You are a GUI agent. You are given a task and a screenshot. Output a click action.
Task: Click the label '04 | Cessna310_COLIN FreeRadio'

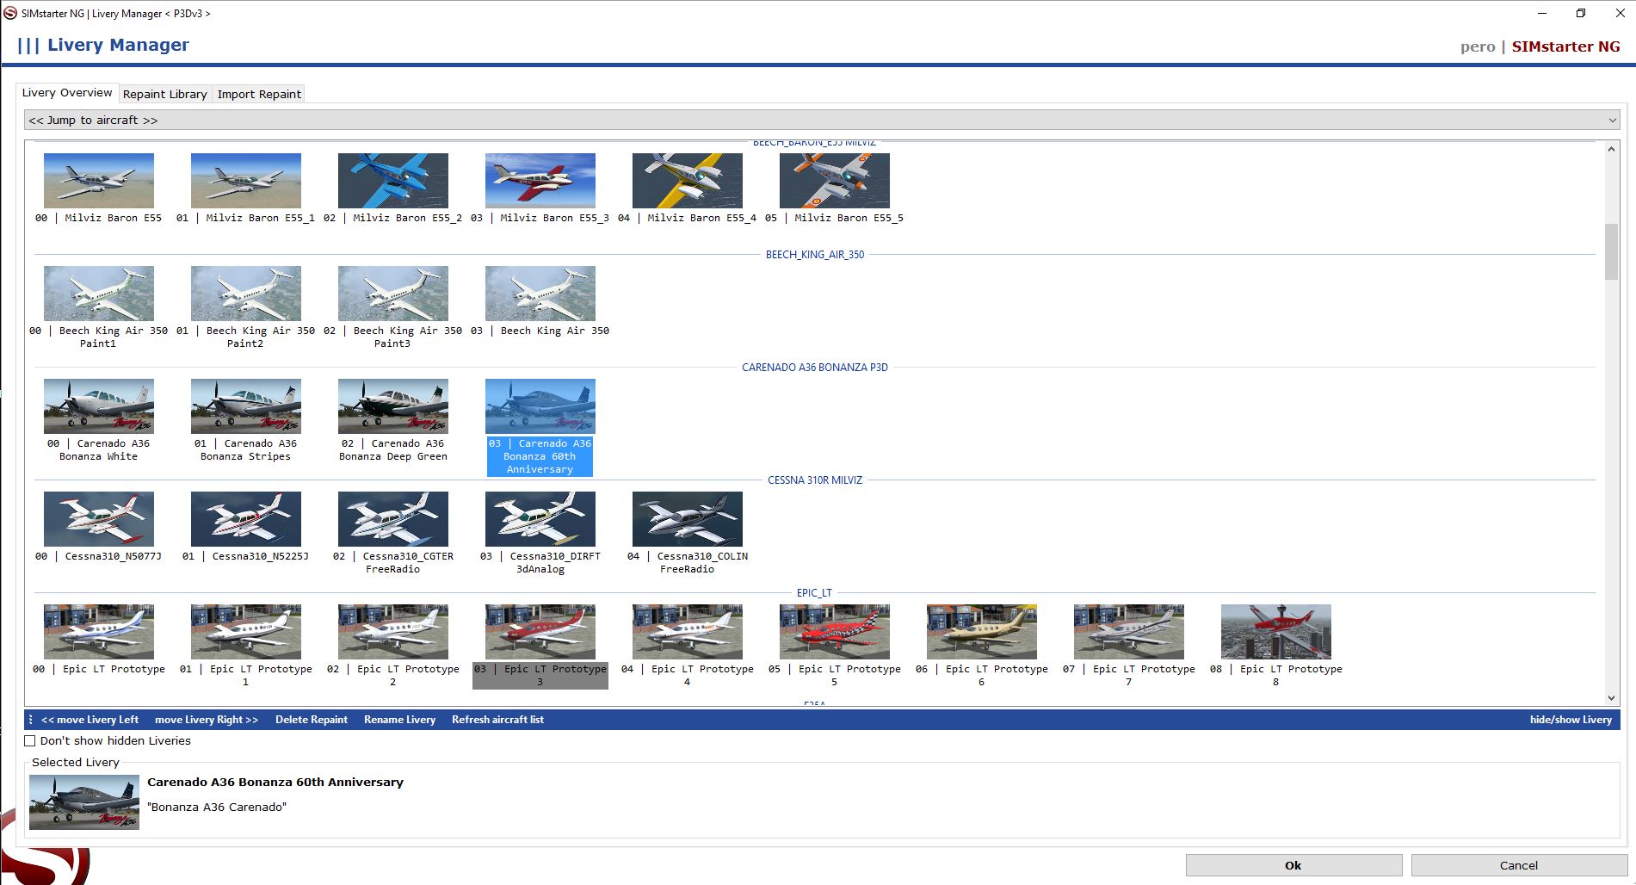click(x=688, y=562)
